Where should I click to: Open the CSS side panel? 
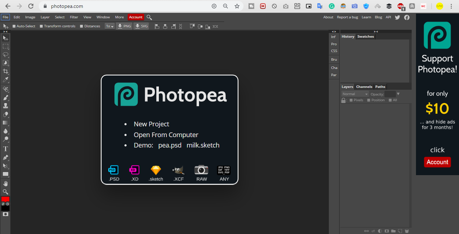tap(334, 51)
